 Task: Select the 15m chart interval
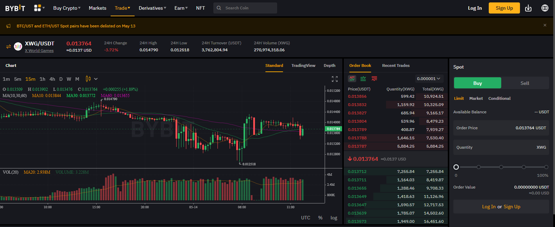[x=30, y=79]
